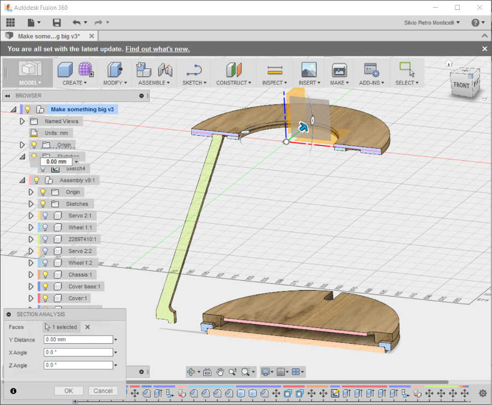Show the Wheel 1:1 component bulb
This screenshot has width=492, height=405.
tap(45, 227)
